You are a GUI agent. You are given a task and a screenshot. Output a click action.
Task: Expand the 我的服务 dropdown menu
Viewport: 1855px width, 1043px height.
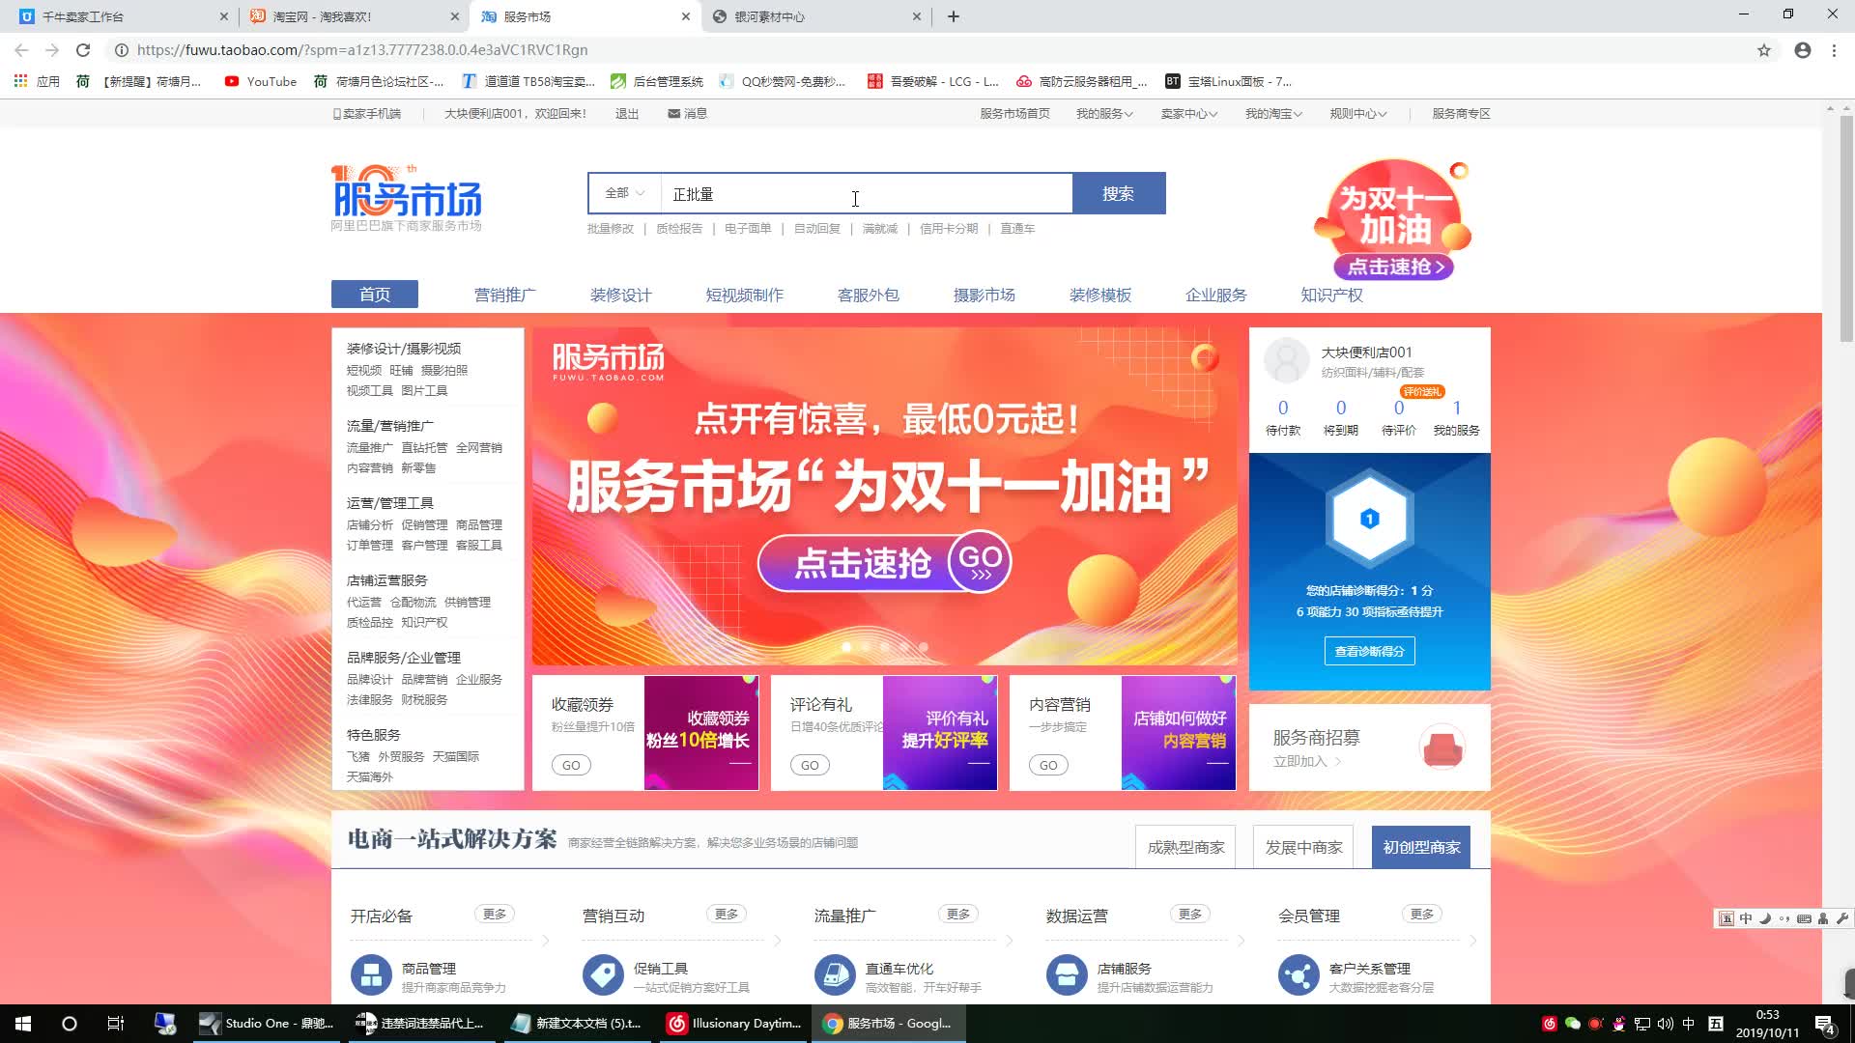(1104, 113)
